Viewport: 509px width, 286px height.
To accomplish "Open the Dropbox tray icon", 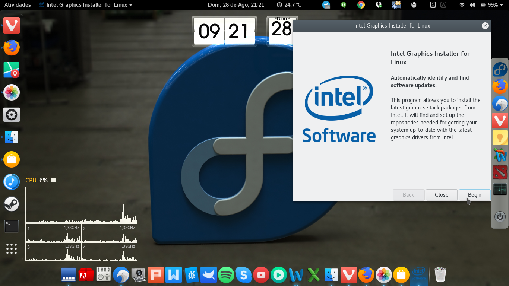I will (379, 5).
